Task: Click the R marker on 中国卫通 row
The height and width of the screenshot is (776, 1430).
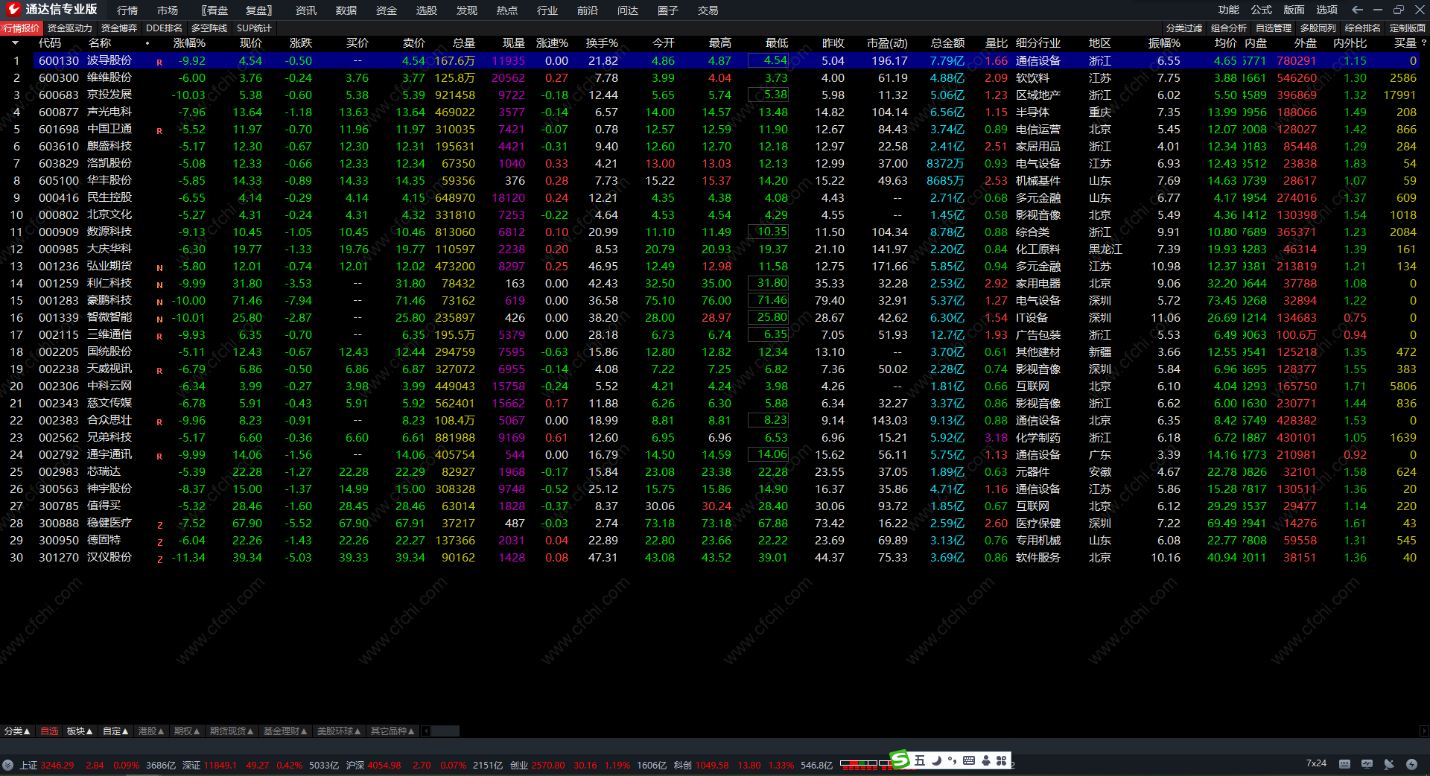Action: pos(159,131)
